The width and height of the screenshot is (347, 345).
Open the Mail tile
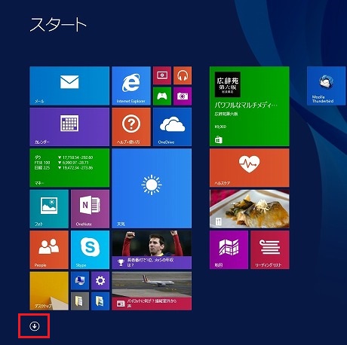69,86
